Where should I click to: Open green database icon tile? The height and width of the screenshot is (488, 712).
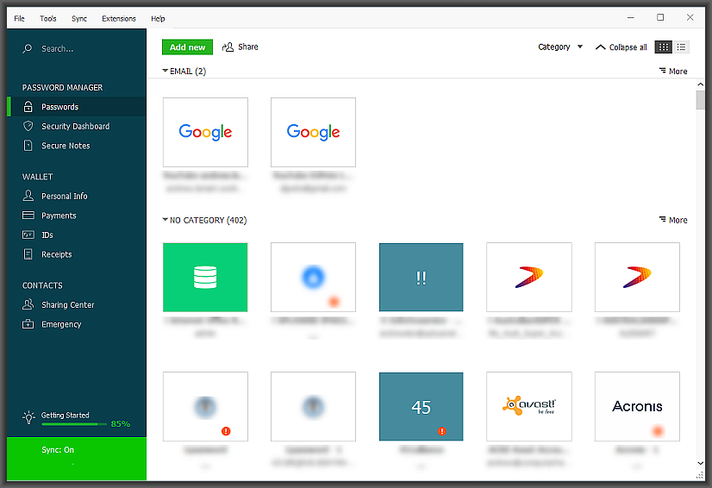pyautogui.click(x=205, y=277)
